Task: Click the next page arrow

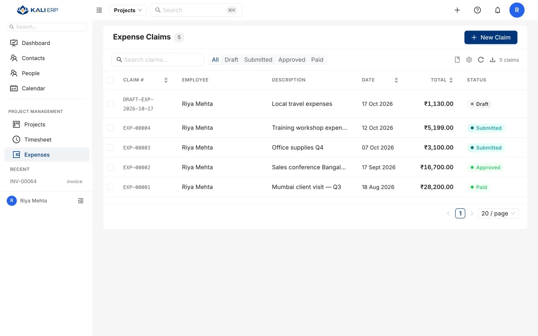Action: [x=472, y=213]
